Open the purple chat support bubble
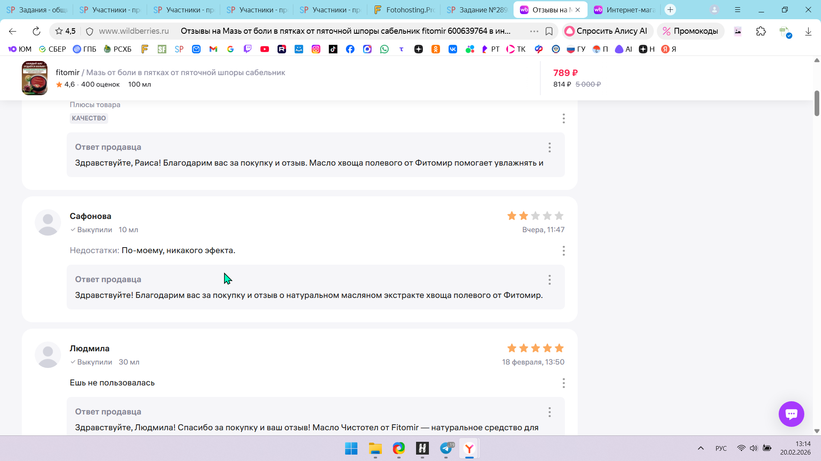 pos(791,414)
